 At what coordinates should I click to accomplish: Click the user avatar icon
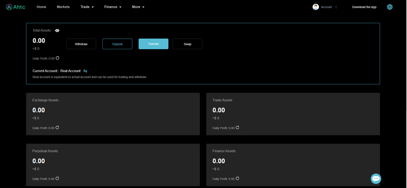(x=315, y=7)
